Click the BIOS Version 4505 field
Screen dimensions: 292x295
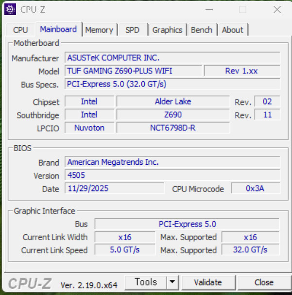172,175
